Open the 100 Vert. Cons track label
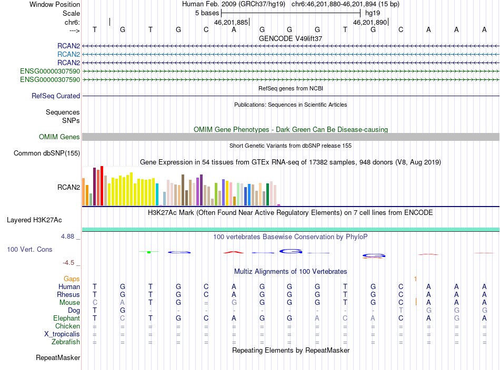500x370 pixels. coord(29,249)
